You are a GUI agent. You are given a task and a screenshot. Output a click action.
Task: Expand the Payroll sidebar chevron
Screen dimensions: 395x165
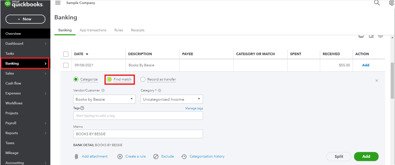(x=46, y=123)
